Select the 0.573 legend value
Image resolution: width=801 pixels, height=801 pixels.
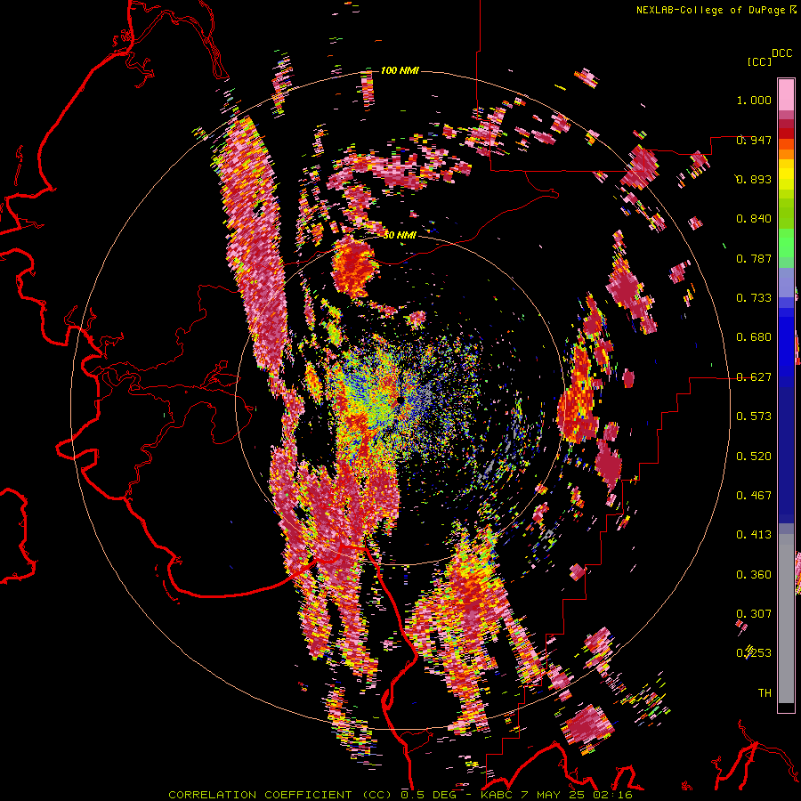click(x=754, y=417)
